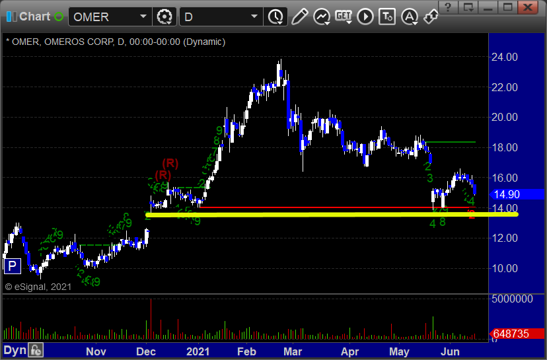Image resolution: width=547 pixels, height=360 pixels.
Task: Click the 648735 volume value label
Action: [517, 334]
